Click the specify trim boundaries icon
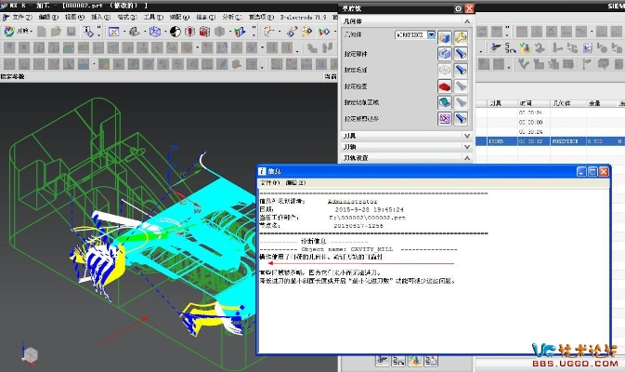The width and height of the screenshot is (625, 372). click(444, 119)
